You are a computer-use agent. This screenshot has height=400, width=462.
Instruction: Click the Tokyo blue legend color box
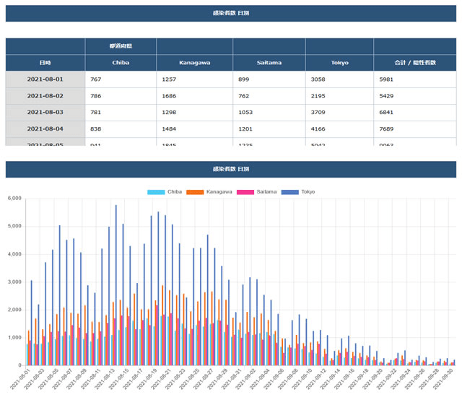pos(292,191)
